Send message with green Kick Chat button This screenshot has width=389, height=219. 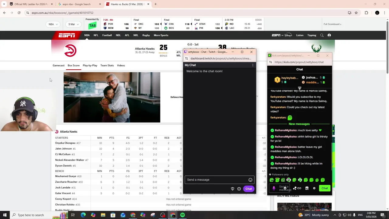[x=325, y=188]
